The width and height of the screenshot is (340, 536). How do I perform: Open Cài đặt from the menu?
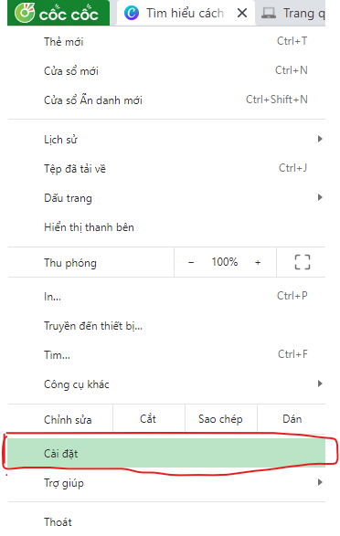166,453
